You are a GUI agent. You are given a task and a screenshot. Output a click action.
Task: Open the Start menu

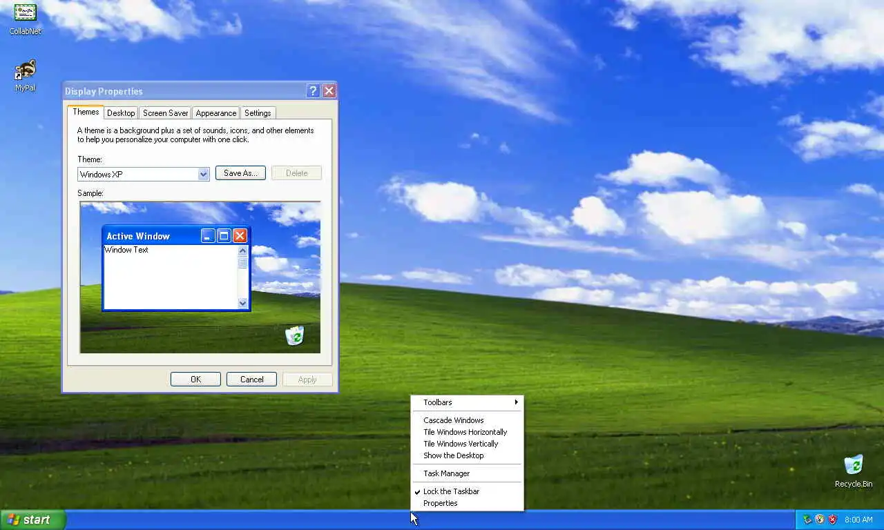click(x=32, y=520)
